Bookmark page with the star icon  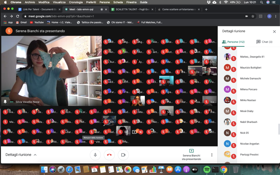(x=253, y=16)
